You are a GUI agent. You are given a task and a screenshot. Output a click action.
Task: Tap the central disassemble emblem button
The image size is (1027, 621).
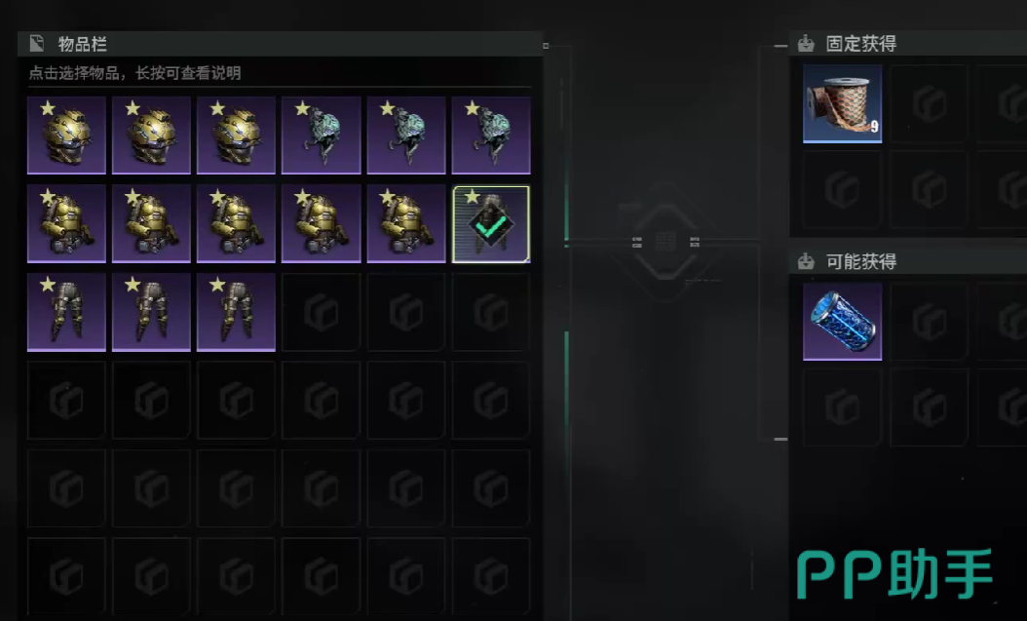click(665, 243)
